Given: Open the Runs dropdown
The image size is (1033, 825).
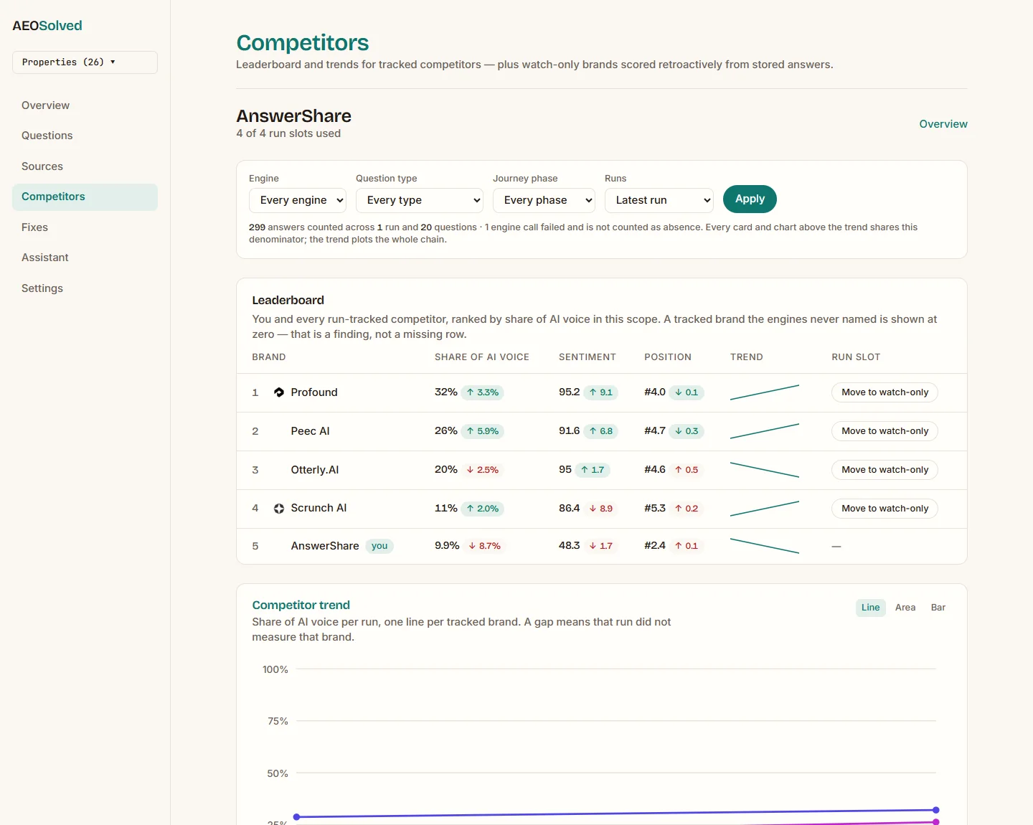Looking at the screenshot, I should point(659,200).
